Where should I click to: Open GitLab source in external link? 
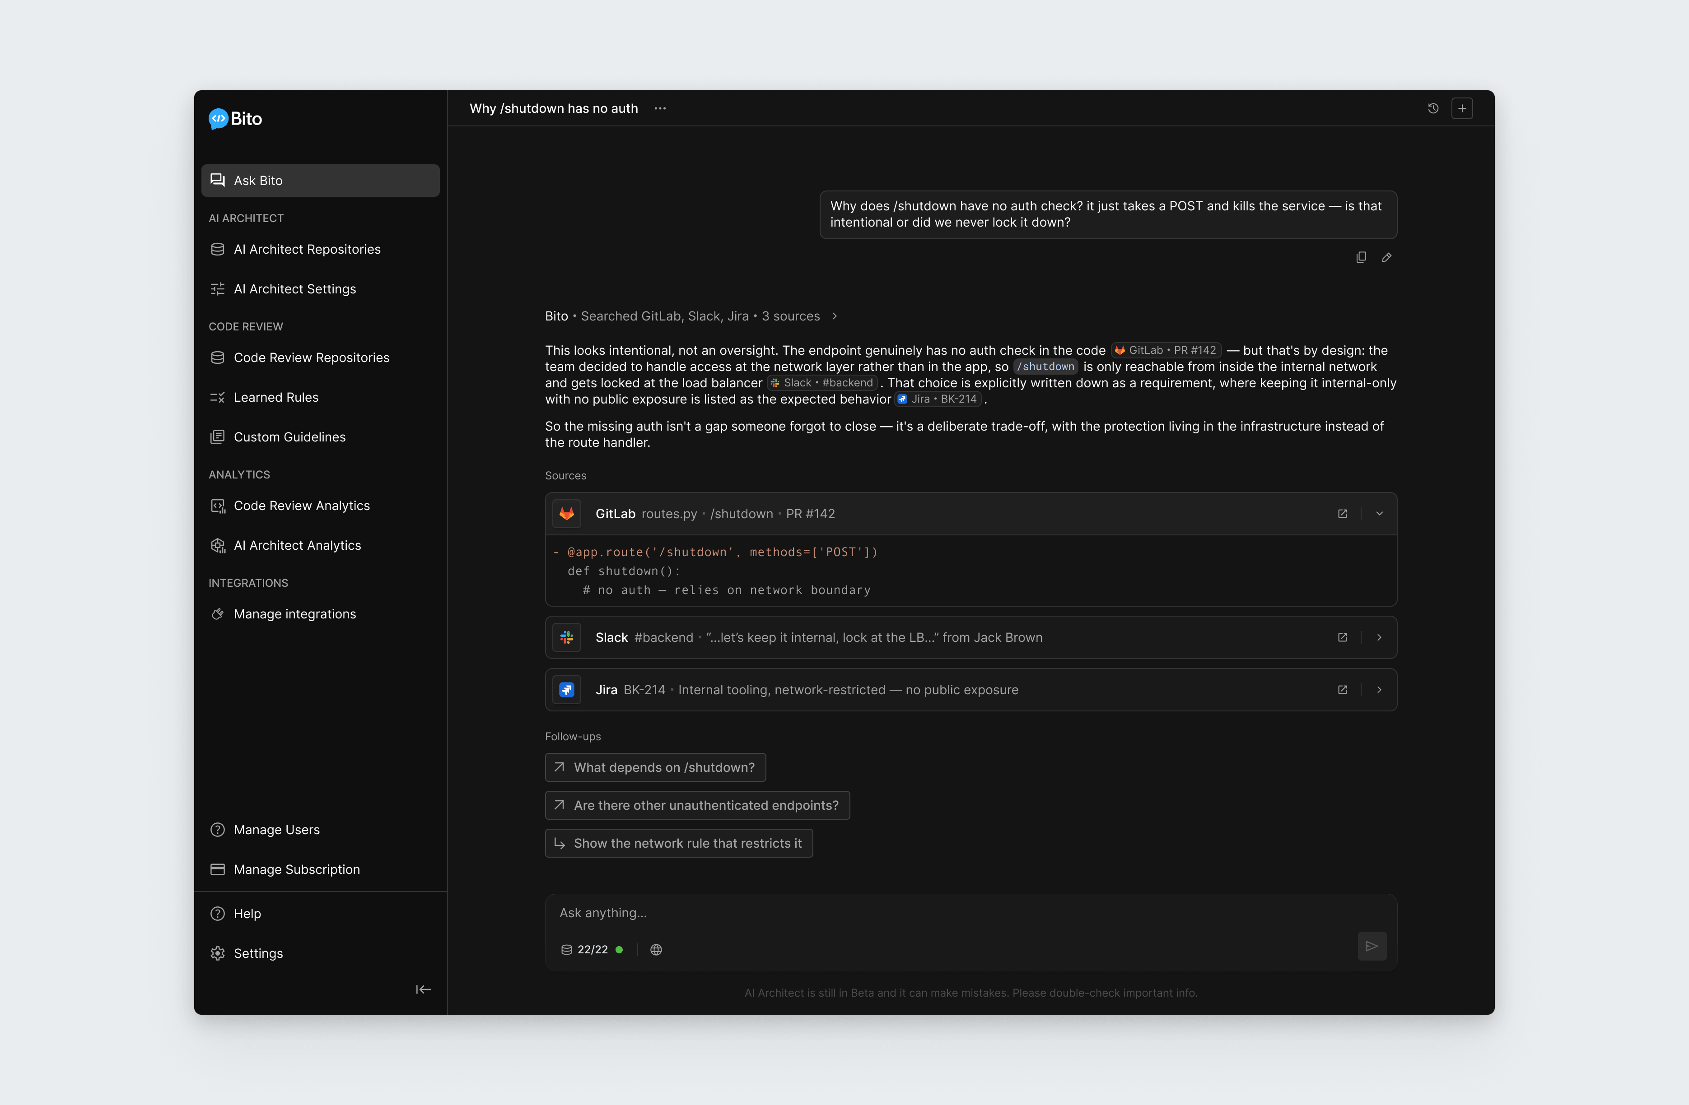pyautogui.click(x=1342, y=514)
